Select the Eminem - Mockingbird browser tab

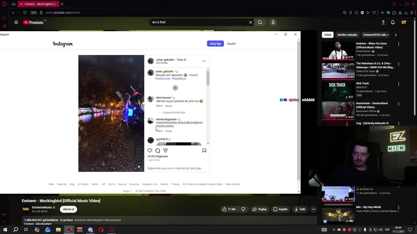click(x=38, y=4)
